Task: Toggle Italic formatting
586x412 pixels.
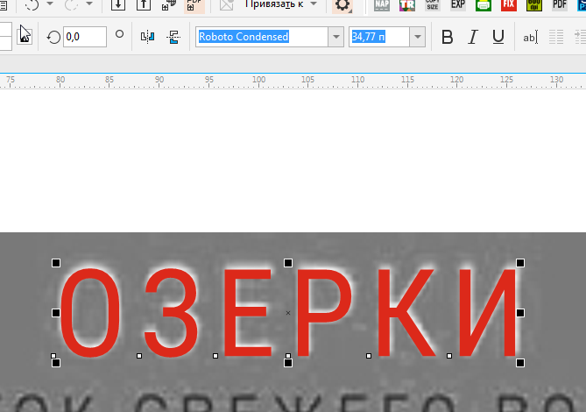Action: coord(473,37)
